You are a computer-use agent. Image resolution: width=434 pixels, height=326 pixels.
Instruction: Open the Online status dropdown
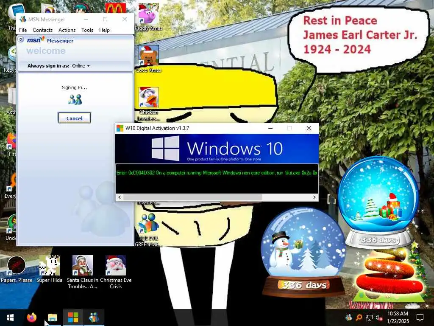click(81, 66)
